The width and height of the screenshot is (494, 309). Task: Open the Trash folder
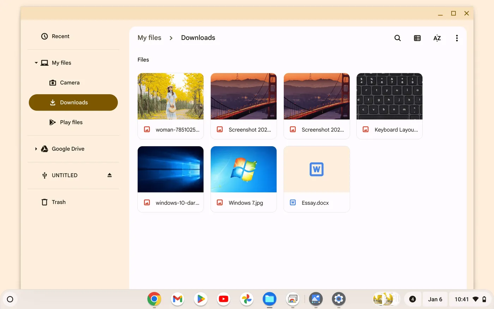point(73,202)
